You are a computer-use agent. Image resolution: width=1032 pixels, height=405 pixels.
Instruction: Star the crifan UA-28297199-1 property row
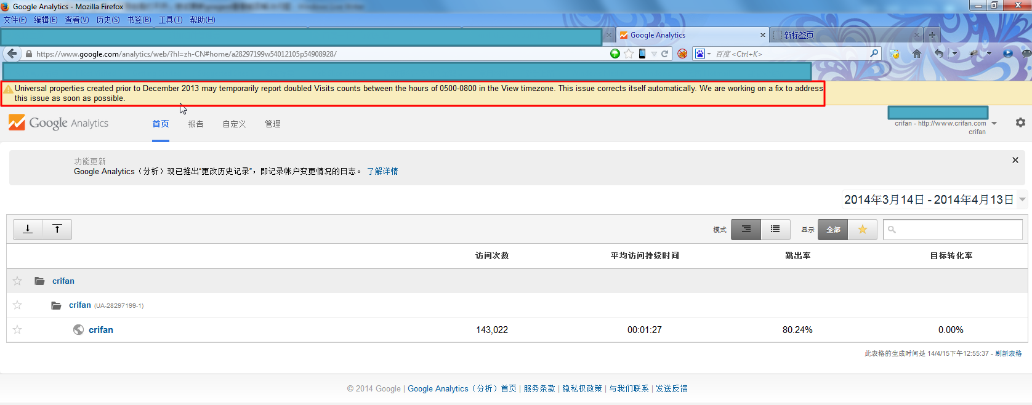(17, 305)
